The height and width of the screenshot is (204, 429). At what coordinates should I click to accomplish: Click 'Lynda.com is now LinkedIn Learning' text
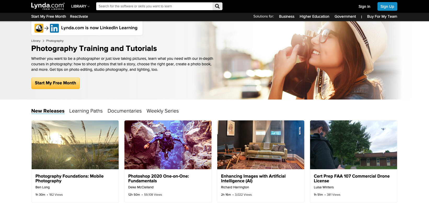99,28
